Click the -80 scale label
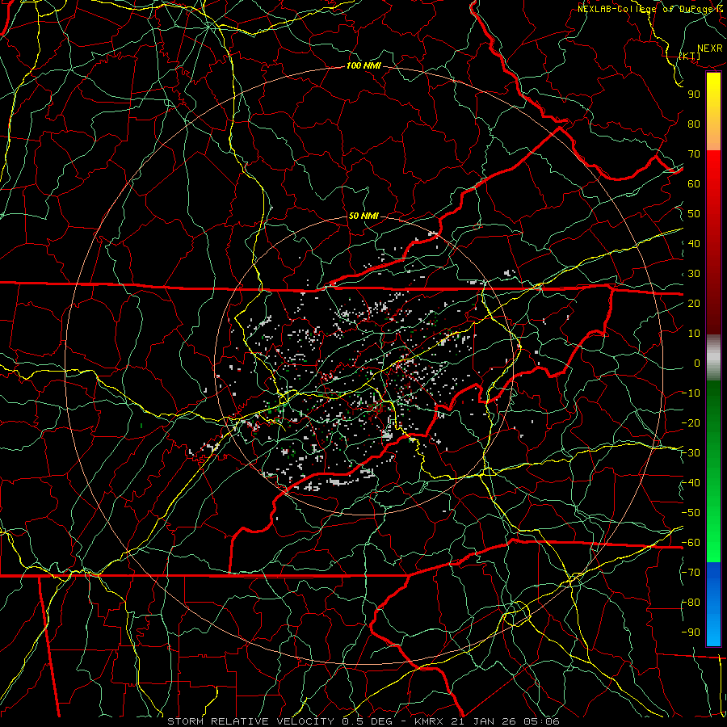This screenshot has height=727, width=727. tap(691, 603)
